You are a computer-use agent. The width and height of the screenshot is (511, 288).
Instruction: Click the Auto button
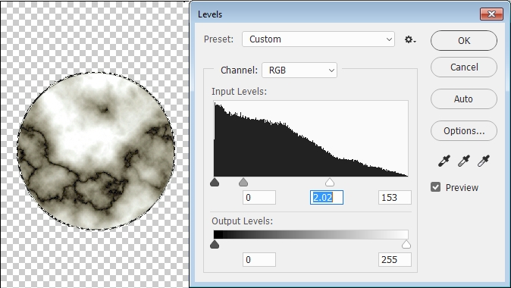tap(464, 99)
